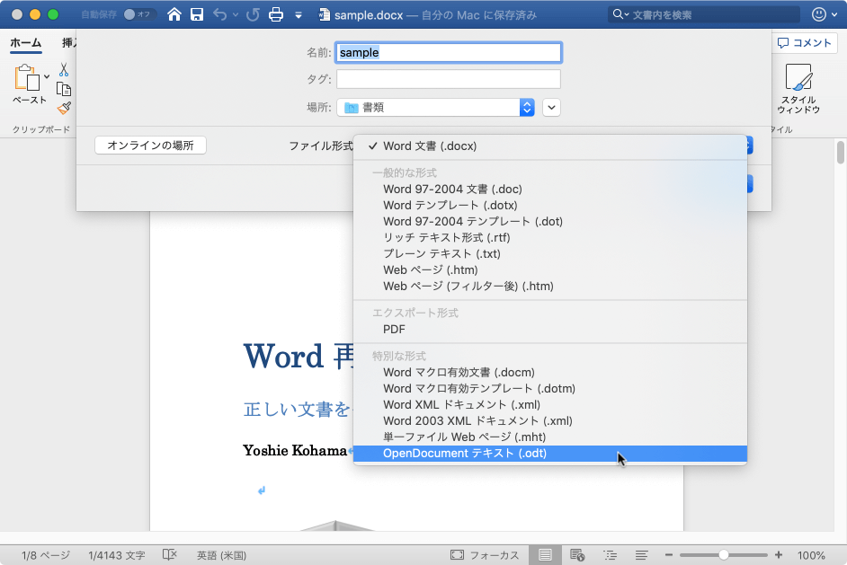The height and width of the screenshot is (565, 847).
Task: Select Word テンプレート (.dotx) format
Action: tap(550, 206)
